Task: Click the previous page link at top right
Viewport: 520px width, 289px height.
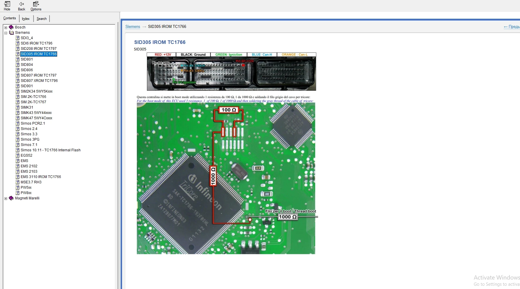Action: click(x=511, y=27)
